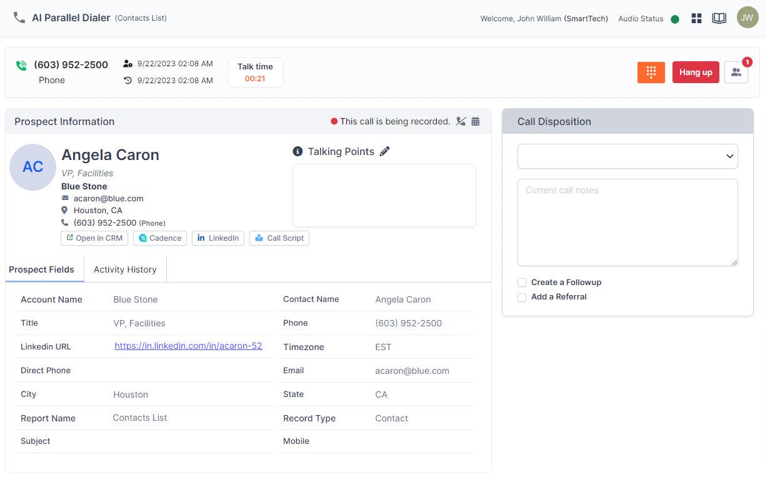765x477 pixels.
Task: Mute the call using the phone-slash icon
Action: [x=461, y=121]
